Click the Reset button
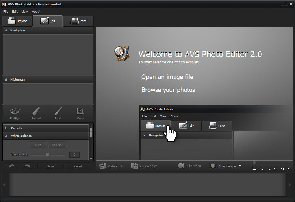The image size is (295, 202). pos(78,166)
